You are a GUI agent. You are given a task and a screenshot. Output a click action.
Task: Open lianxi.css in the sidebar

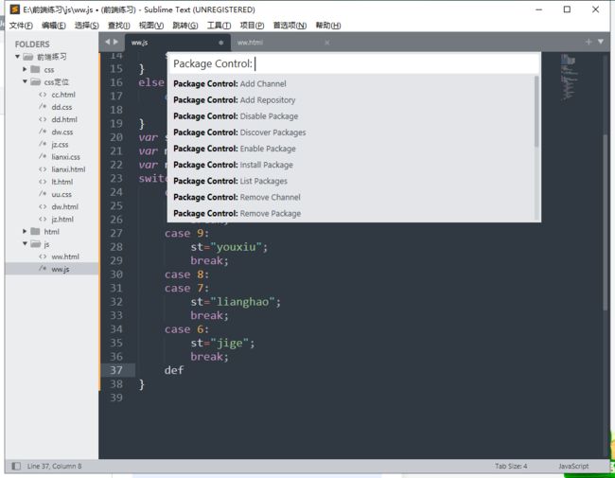point(65,157)
